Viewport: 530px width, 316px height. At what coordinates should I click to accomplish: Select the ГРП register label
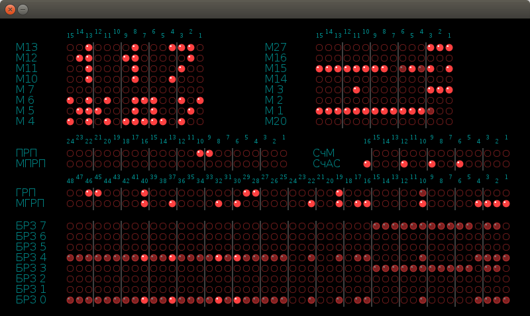coord(26,192)
